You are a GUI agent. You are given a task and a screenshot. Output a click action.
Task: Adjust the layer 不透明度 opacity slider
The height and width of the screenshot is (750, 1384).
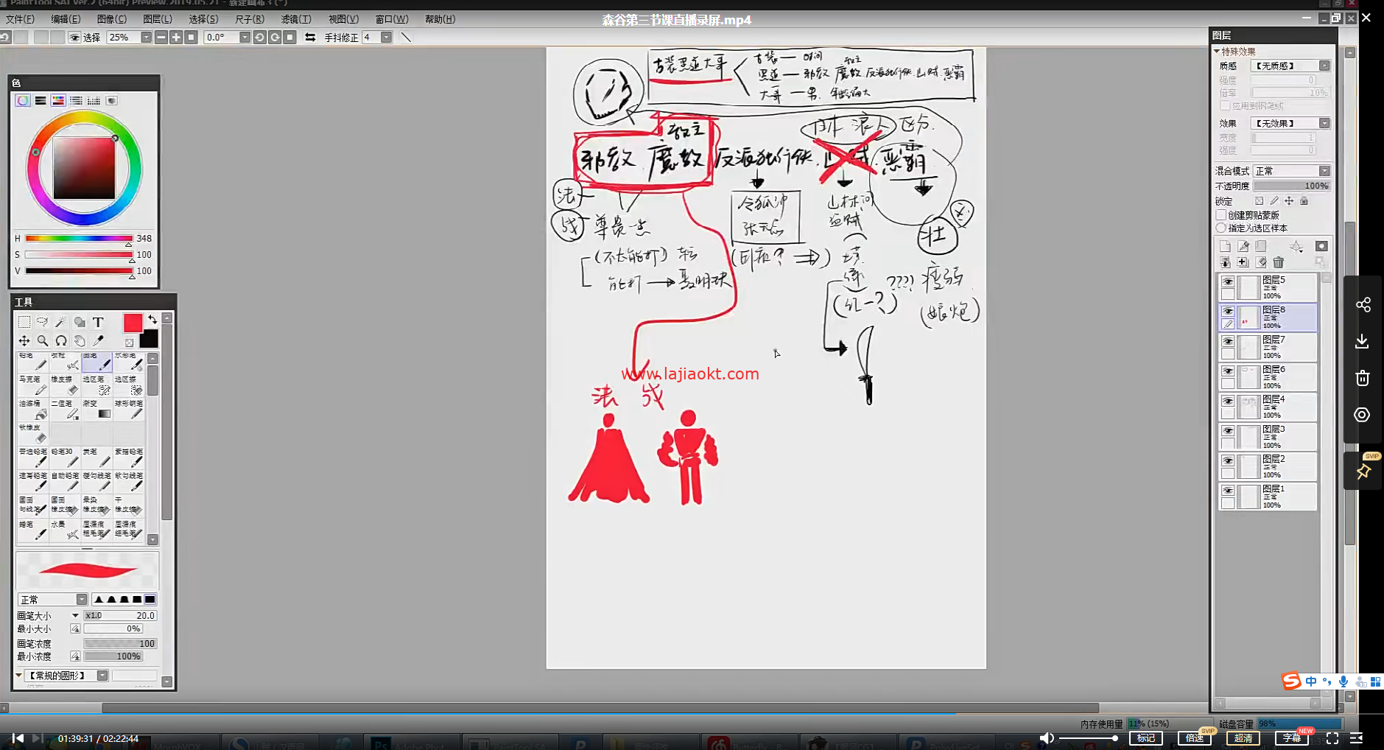pos(1291,186)
